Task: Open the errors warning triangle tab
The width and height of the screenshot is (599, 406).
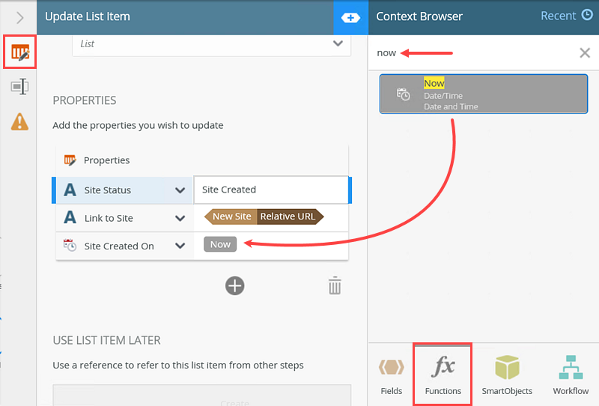Action: pyautogui.click(x=20, y=122)
